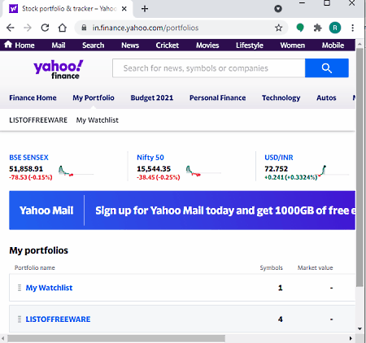Close the Yahoo Stock portfolio tab

(124, 9)
